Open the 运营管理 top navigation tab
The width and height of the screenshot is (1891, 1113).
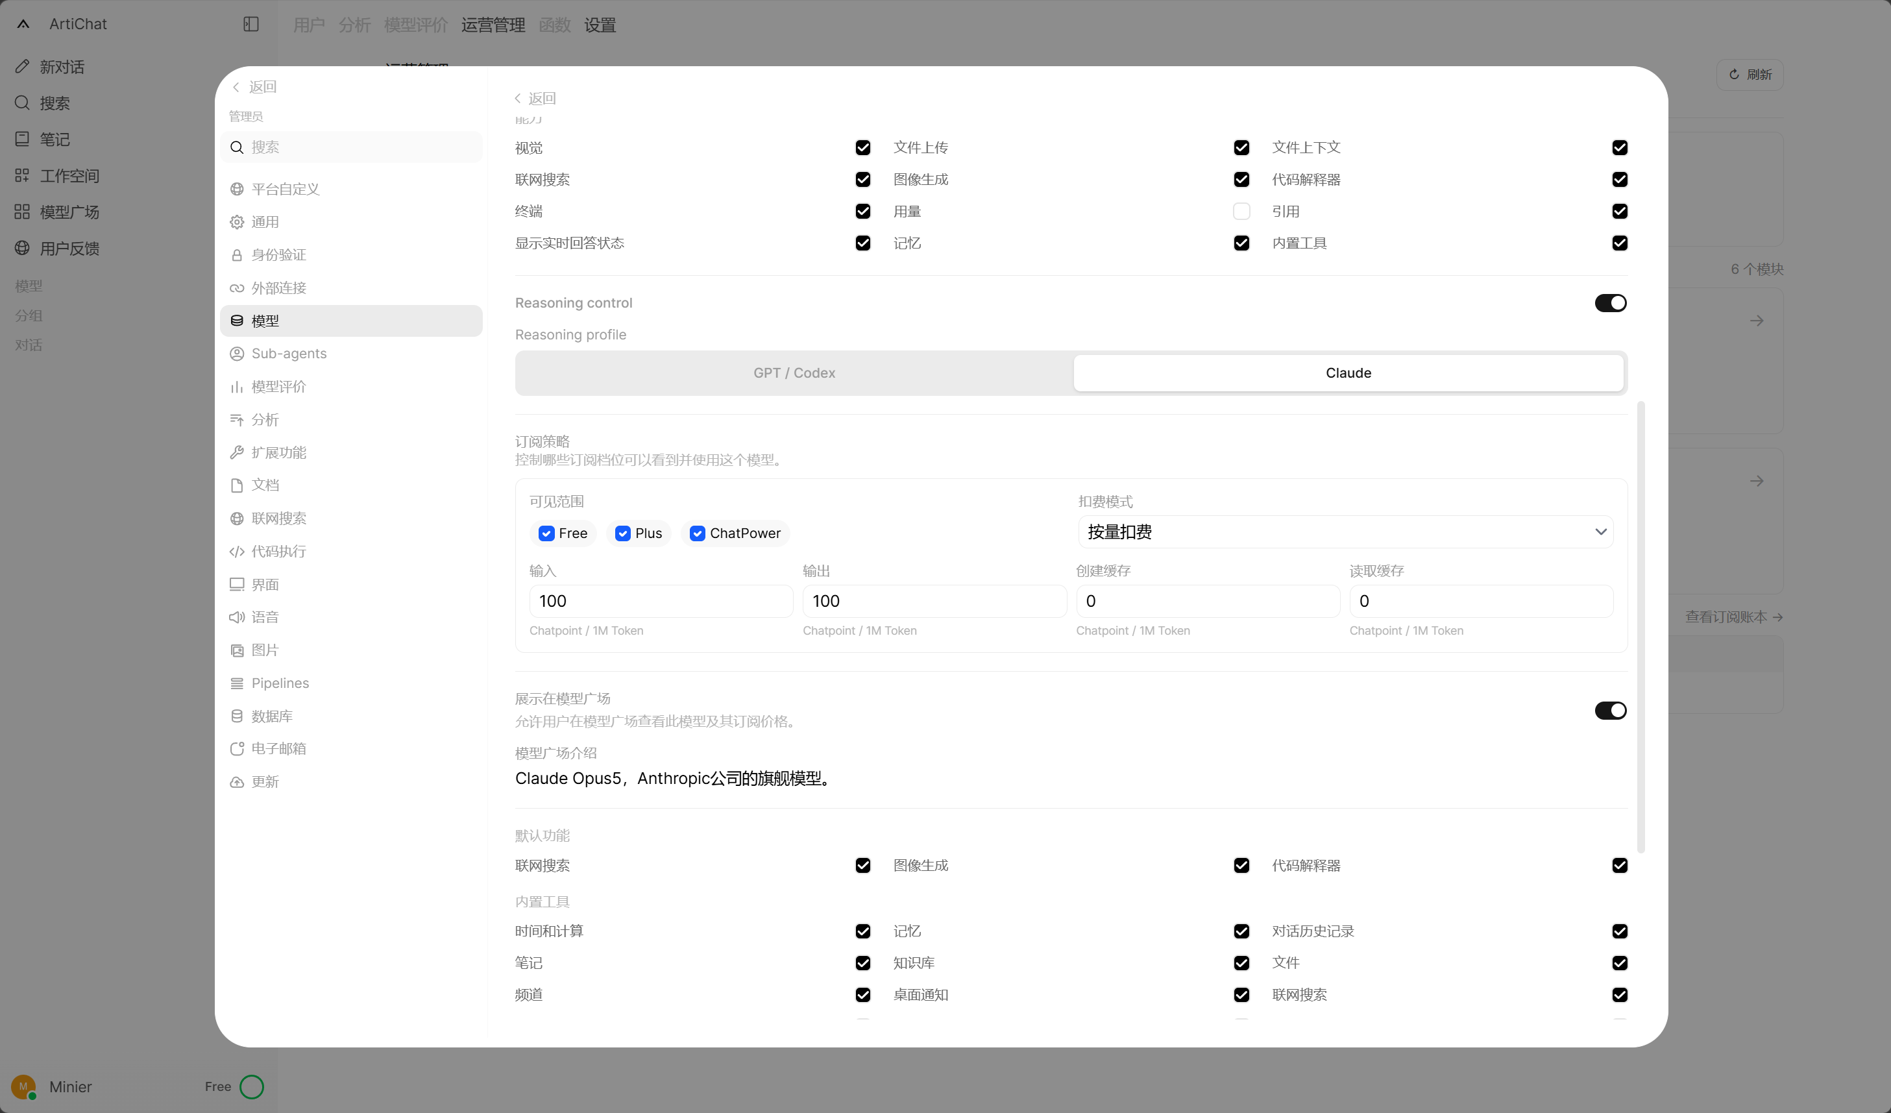coord(493,25)
